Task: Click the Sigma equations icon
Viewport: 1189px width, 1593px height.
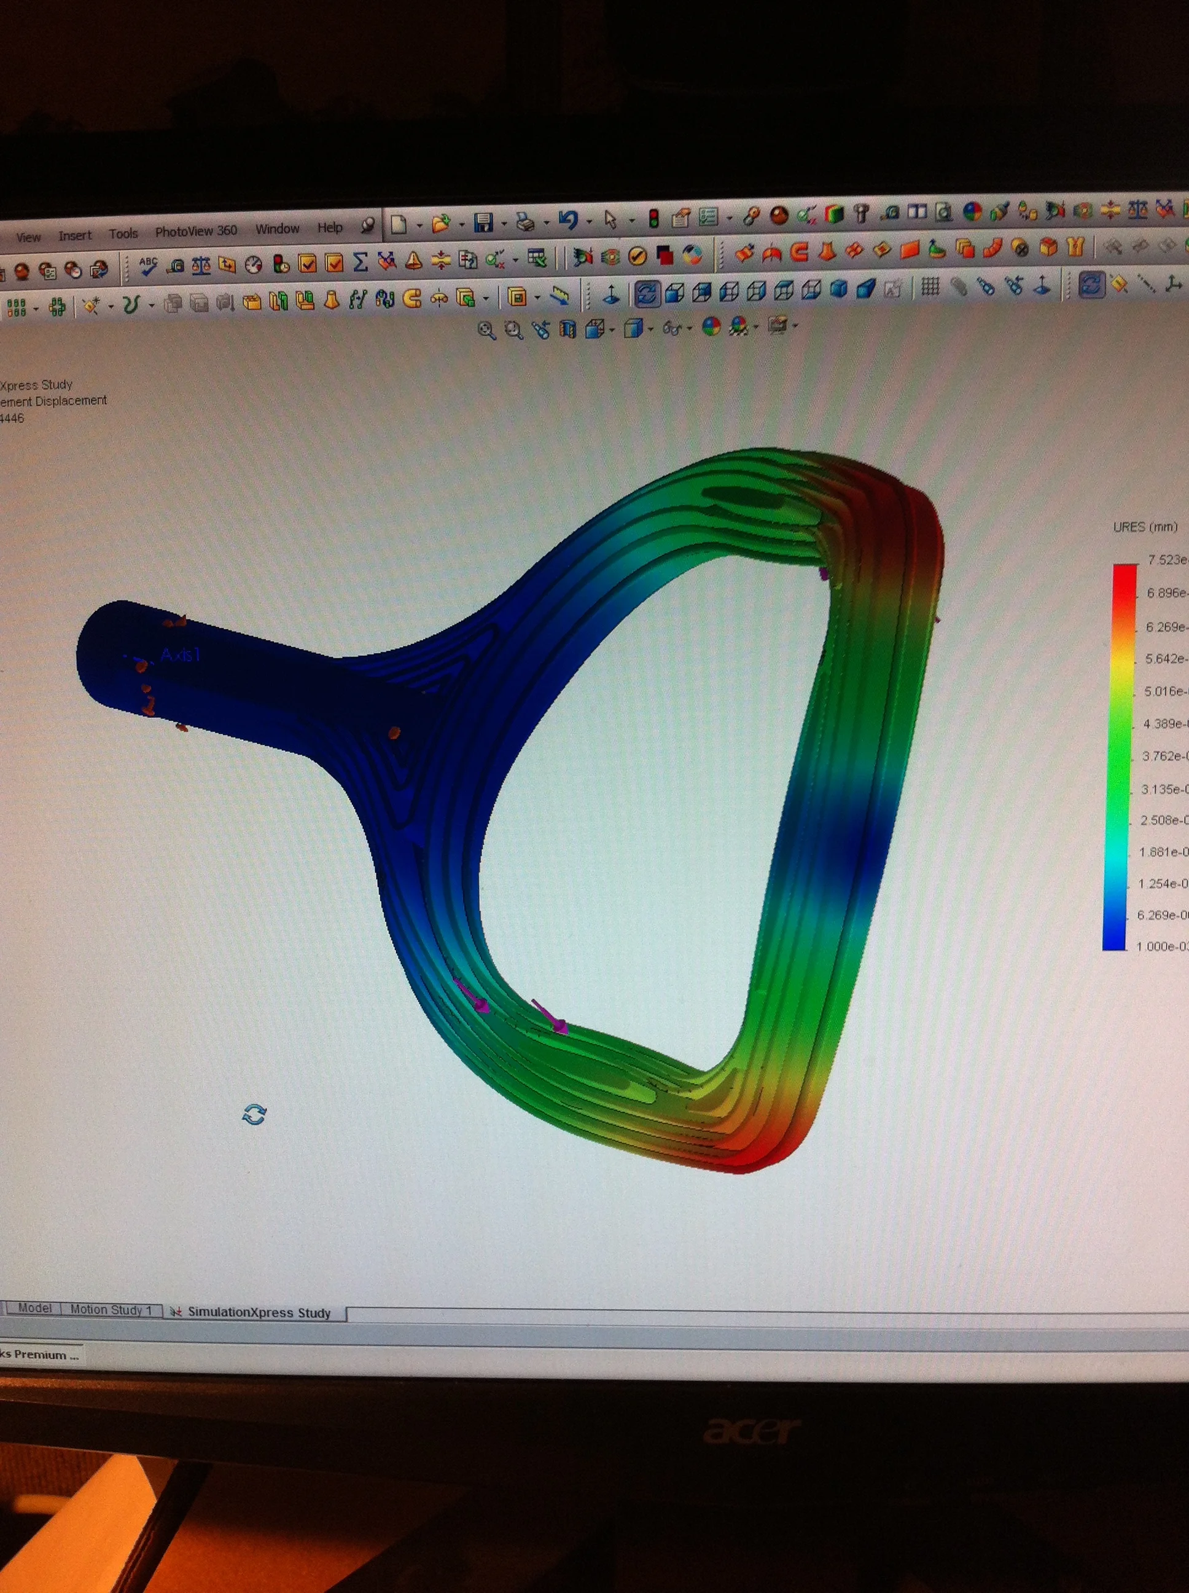Action: tap(361, 262)
